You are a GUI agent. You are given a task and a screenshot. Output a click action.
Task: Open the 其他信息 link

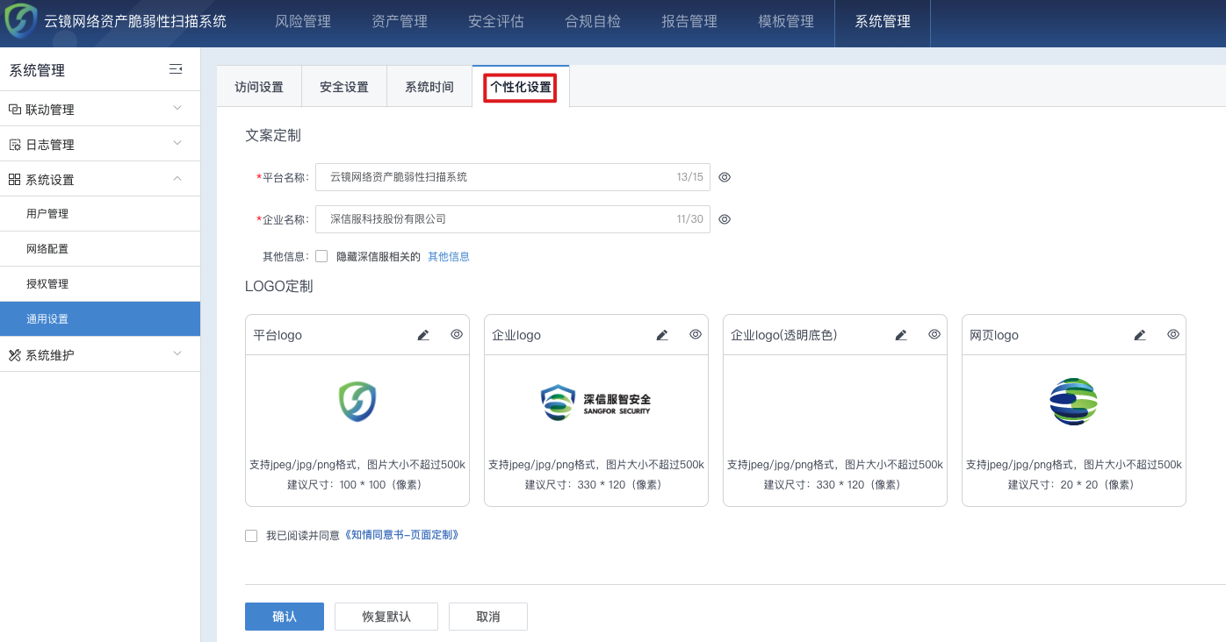tap(449, 257)
